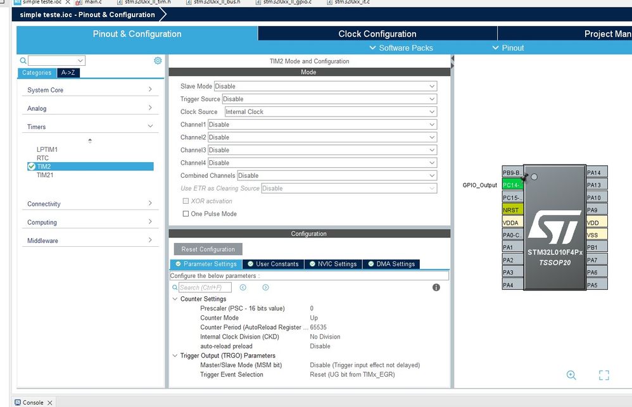Viewport: 632px width, 407px height.
Task: Switch to the A->Z tab
Action: click(68, 73)
